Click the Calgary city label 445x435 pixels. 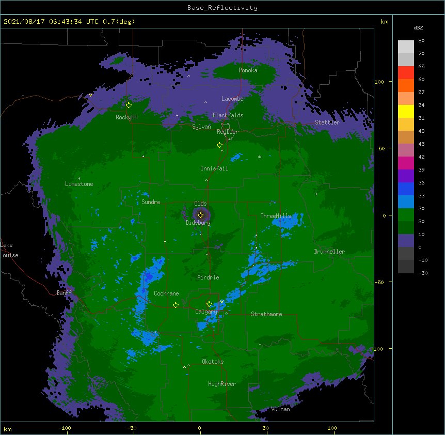pyautogui.click(x=206, y=312)
